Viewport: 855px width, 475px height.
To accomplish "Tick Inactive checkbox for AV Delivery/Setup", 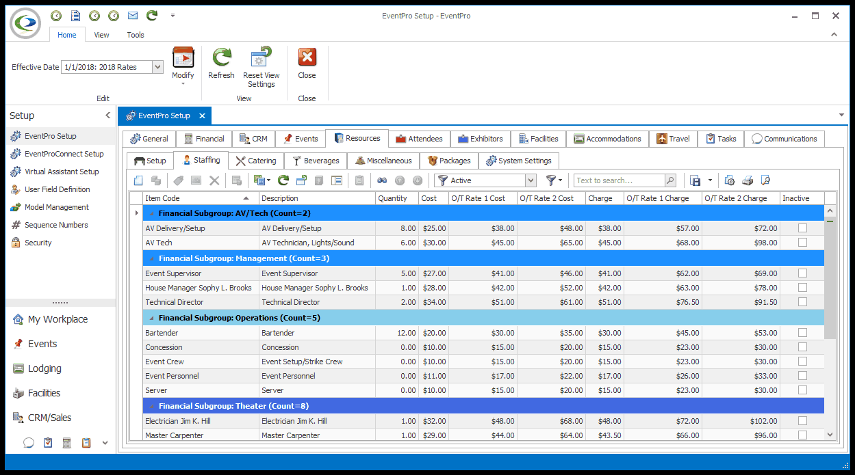I will point(802,228).
